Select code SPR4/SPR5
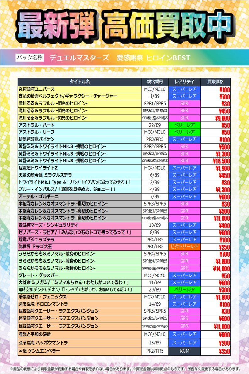Image resolution: width=249 pixels, height=374 pixels. (x=155, y=254)
